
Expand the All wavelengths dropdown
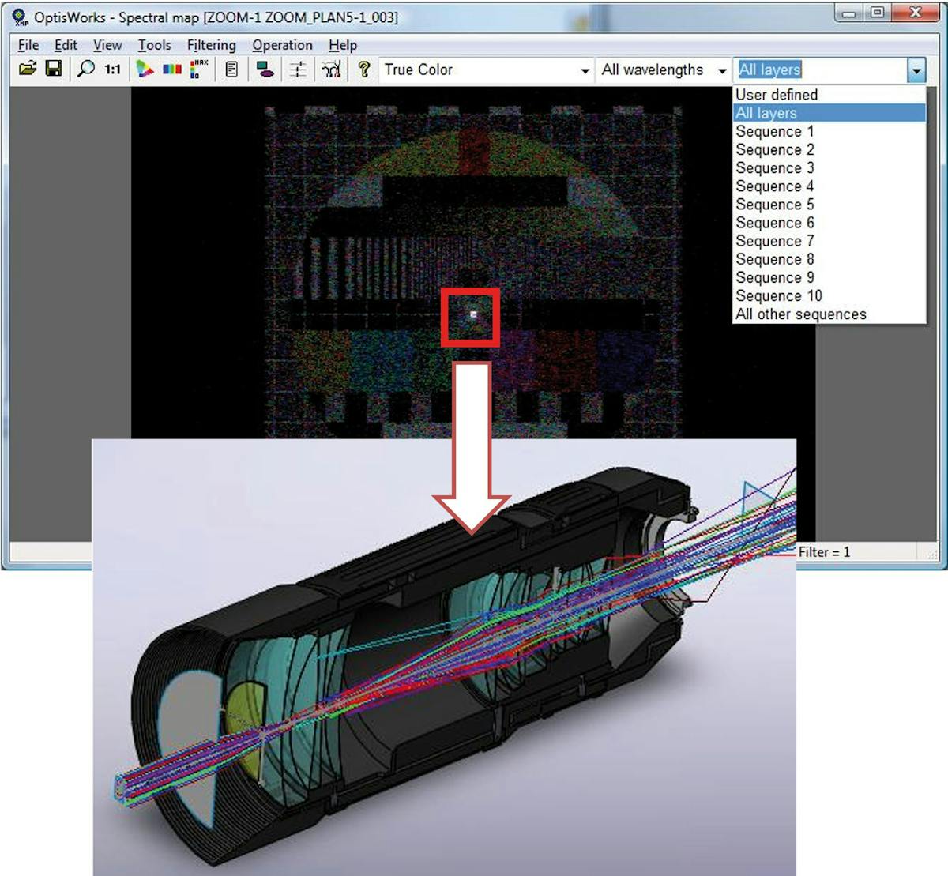pyautogui.click(x=721, y=70)
